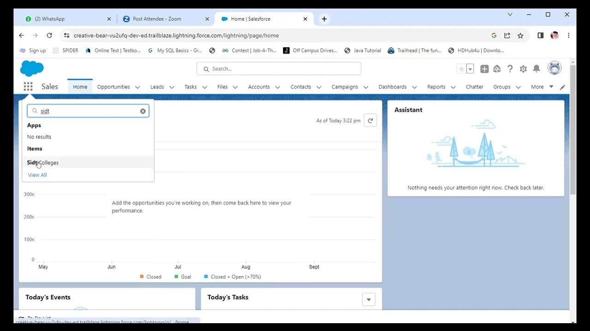
Task: Open the Accounts tab
Action: tap(259, 87)
